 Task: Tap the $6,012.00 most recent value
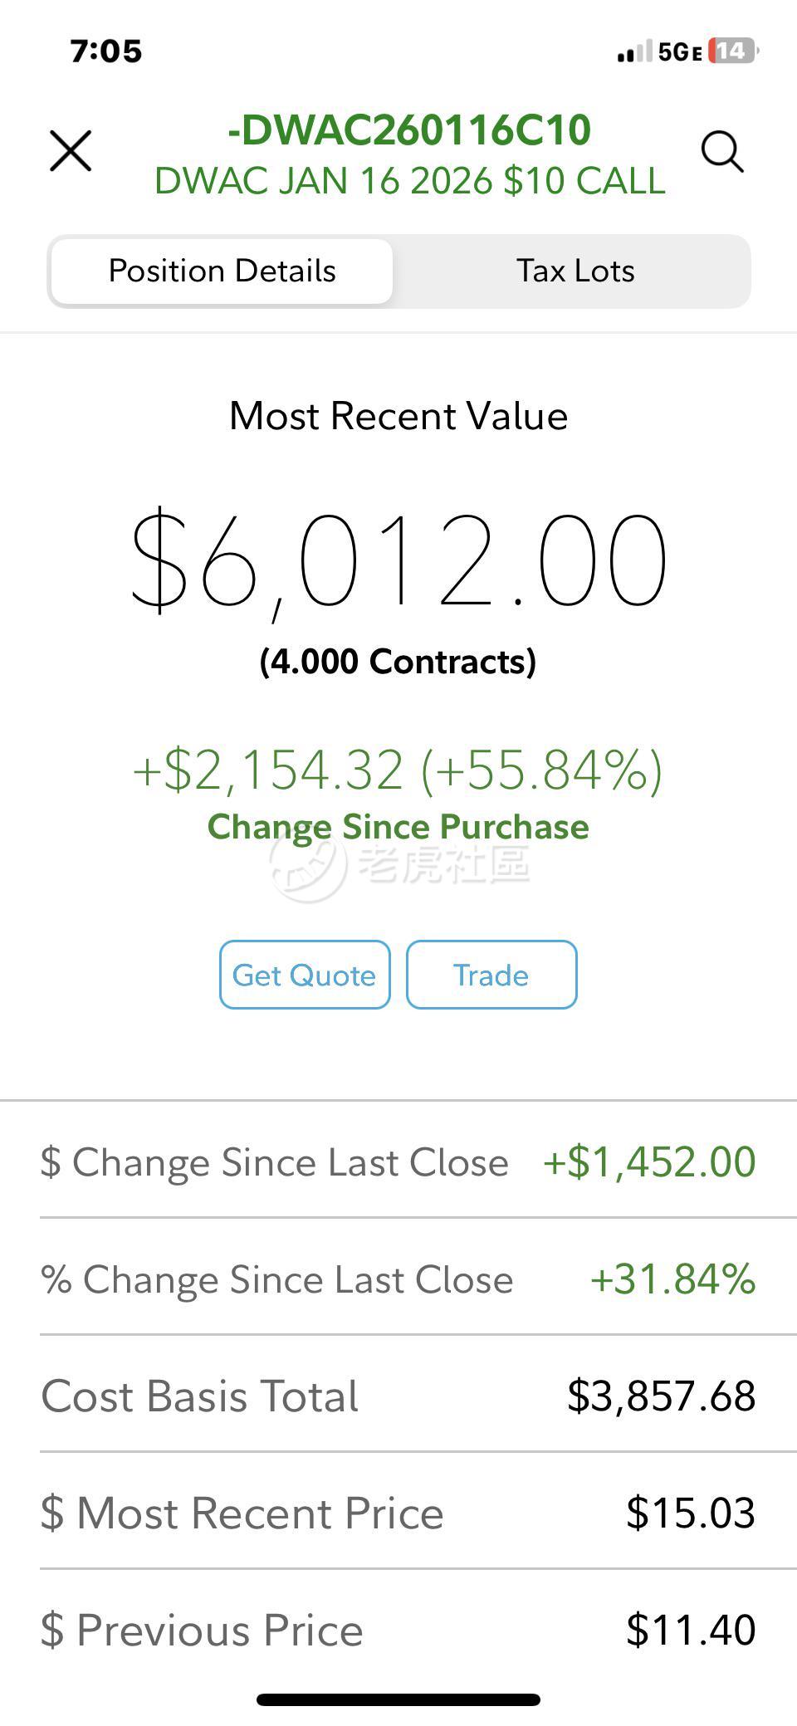click(398, 561)
